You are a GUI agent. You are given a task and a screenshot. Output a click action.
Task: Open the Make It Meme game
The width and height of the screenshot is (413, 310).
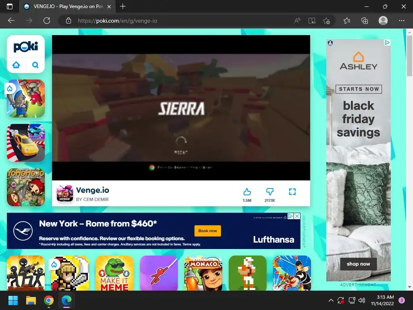click(115, 273)
